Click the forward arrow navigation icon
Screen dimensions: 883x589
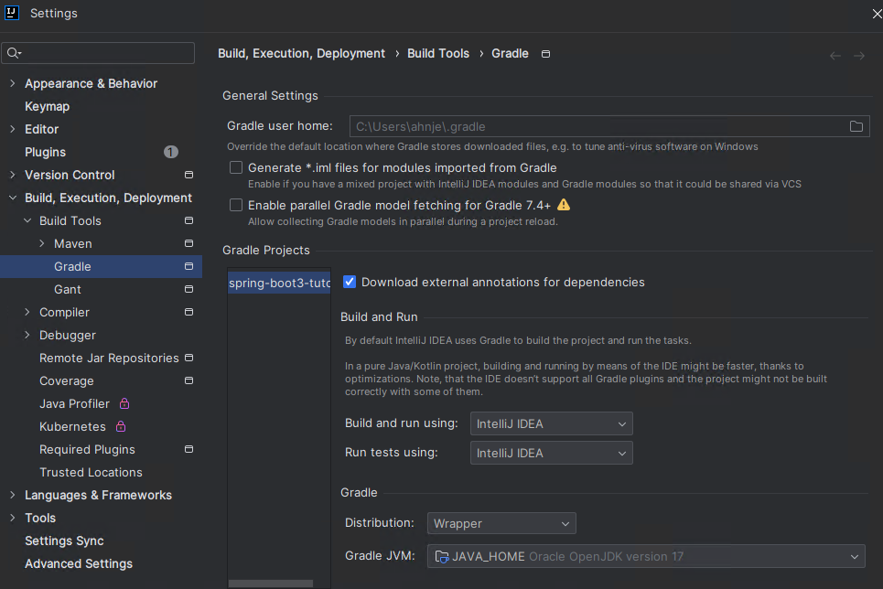coord(859,56)
